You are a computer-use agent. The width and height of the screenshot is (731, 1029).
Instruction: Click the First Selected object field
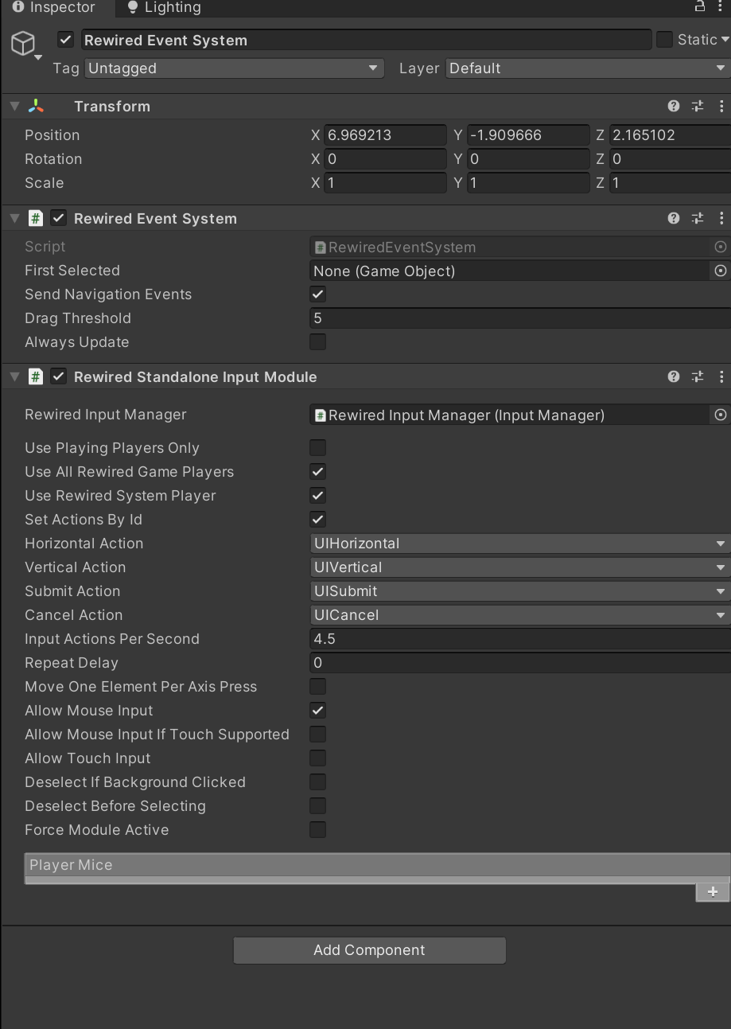click(x=511, y=271)
